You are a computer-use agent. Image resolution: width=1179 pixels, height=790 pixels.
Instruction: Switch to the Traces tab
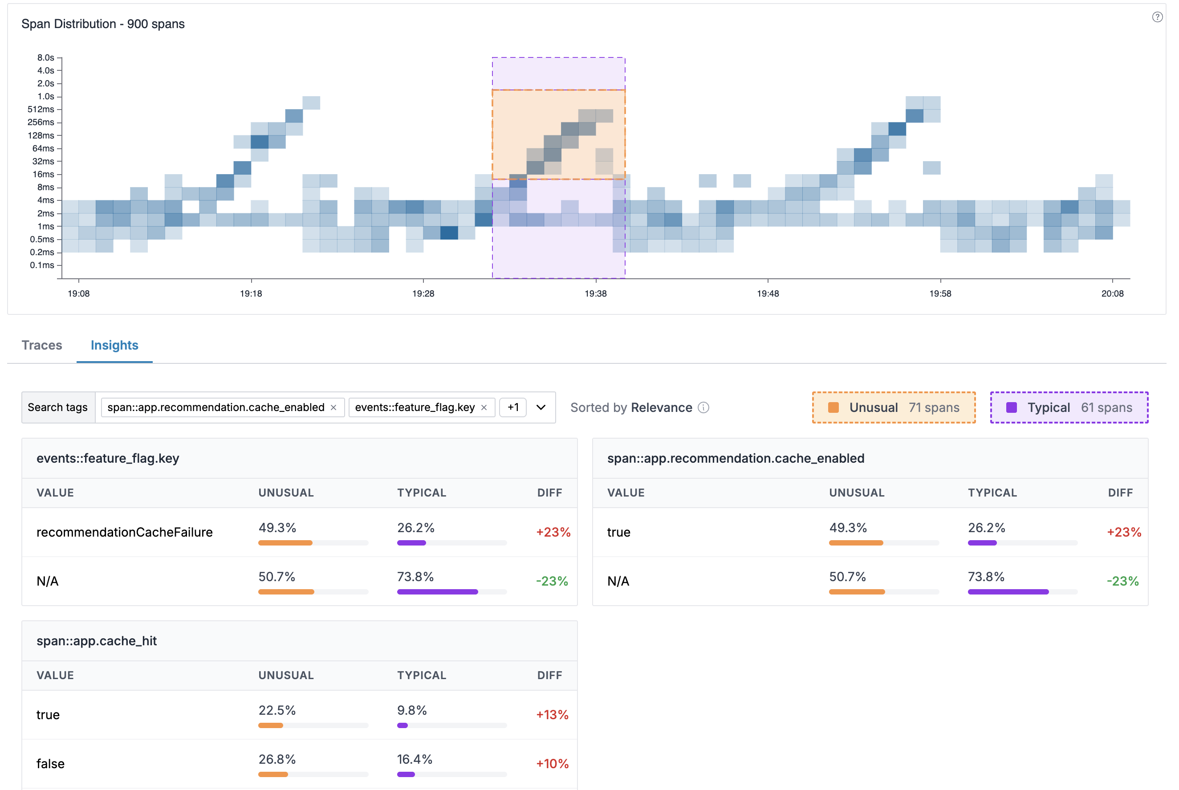pos(42,345)
